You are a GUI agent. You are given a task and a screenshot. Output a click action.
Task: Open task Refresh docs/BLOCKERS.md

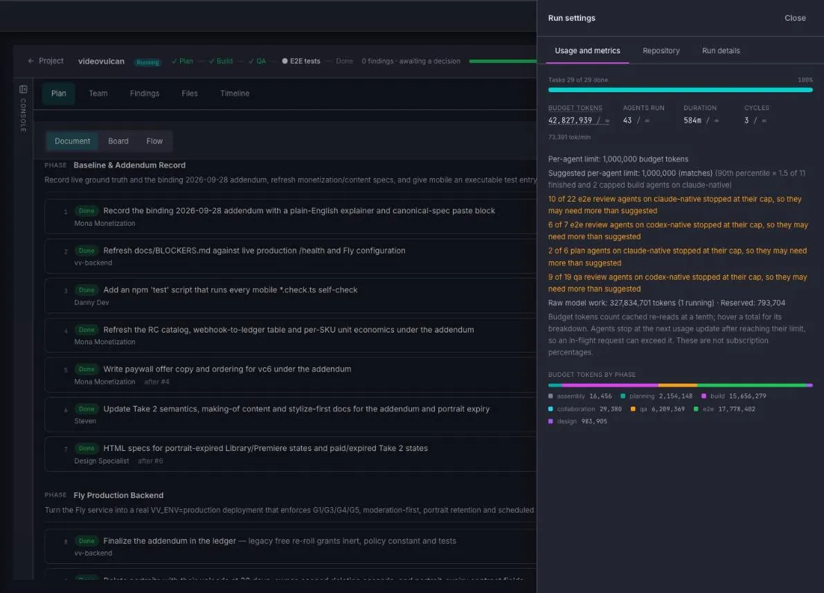tap(291, 256)
